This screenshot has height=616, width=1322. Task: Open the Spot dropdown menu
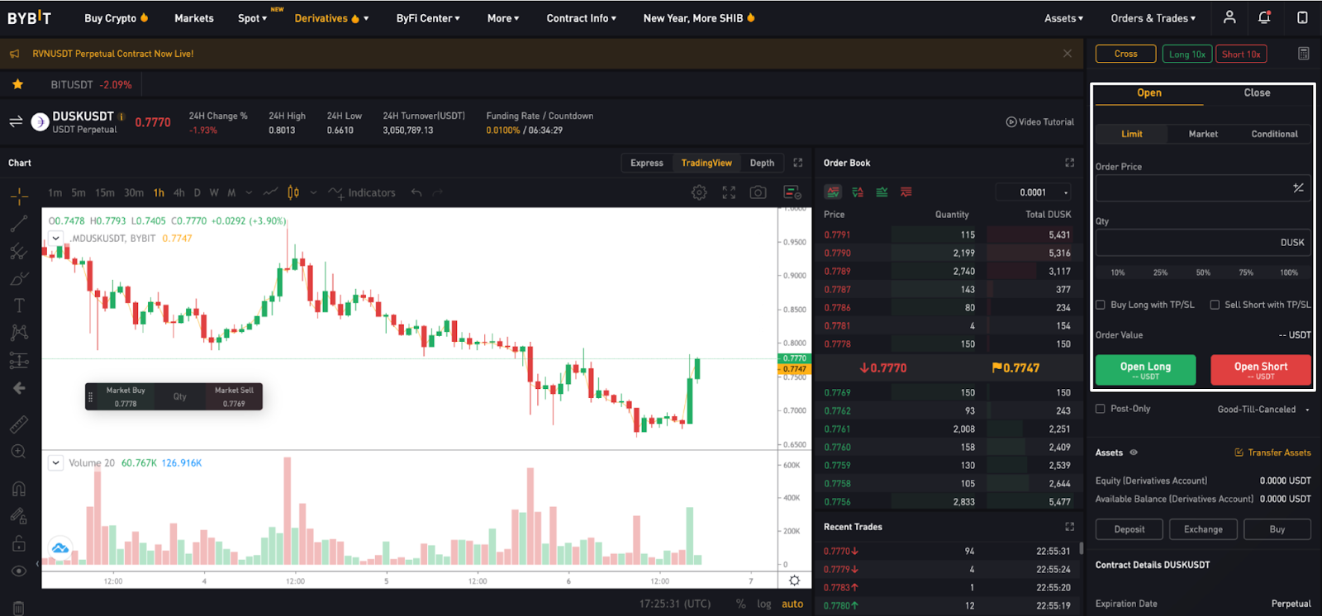click(253, 18)
